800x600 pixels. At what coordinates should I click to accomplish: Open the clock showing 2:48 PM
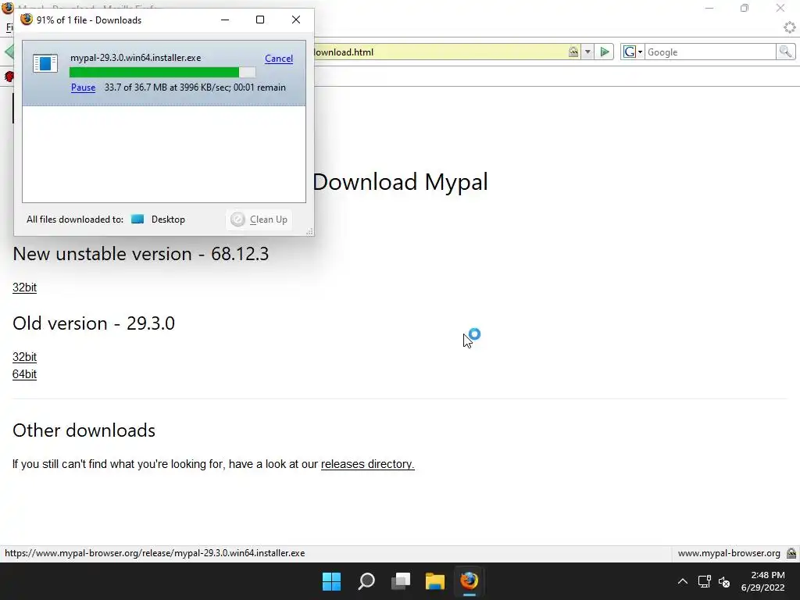pyautogui.click(x=762, y=581)
